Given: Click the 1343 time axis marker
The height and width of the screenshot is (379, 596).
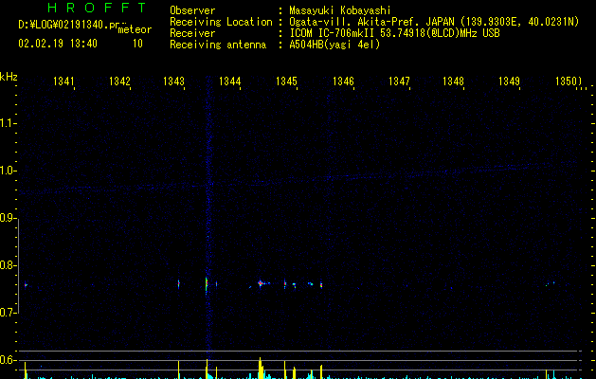Looking at the screenshot, I should coord(173,81).
